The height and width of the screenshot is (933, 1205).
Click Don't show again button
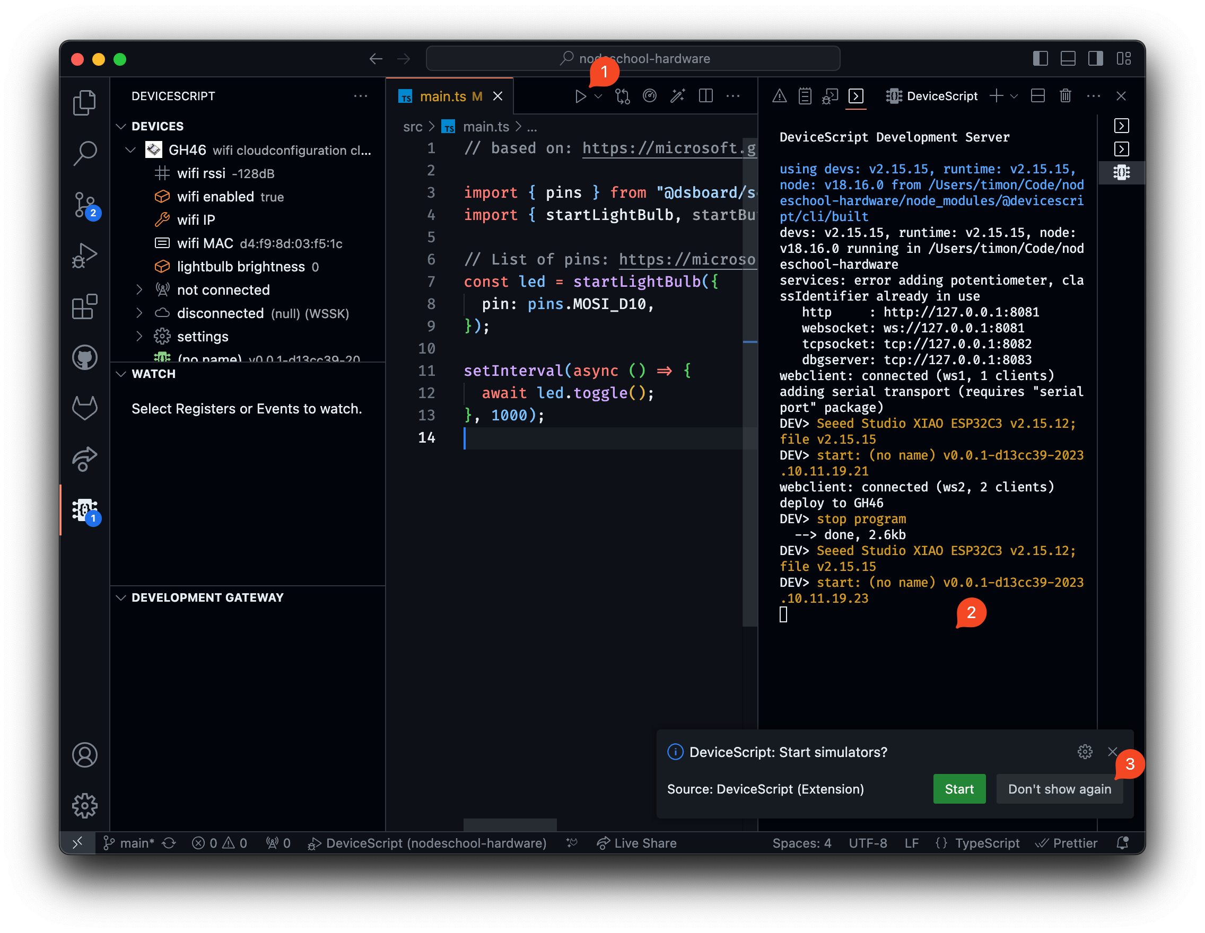1059,788
